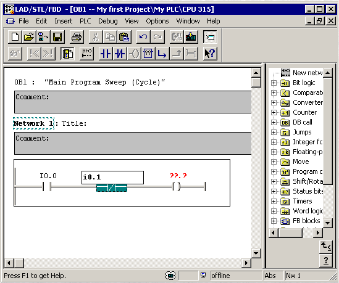This screenshot has width=339, height=283.
Task: Open the View menu
Action: 132,21
